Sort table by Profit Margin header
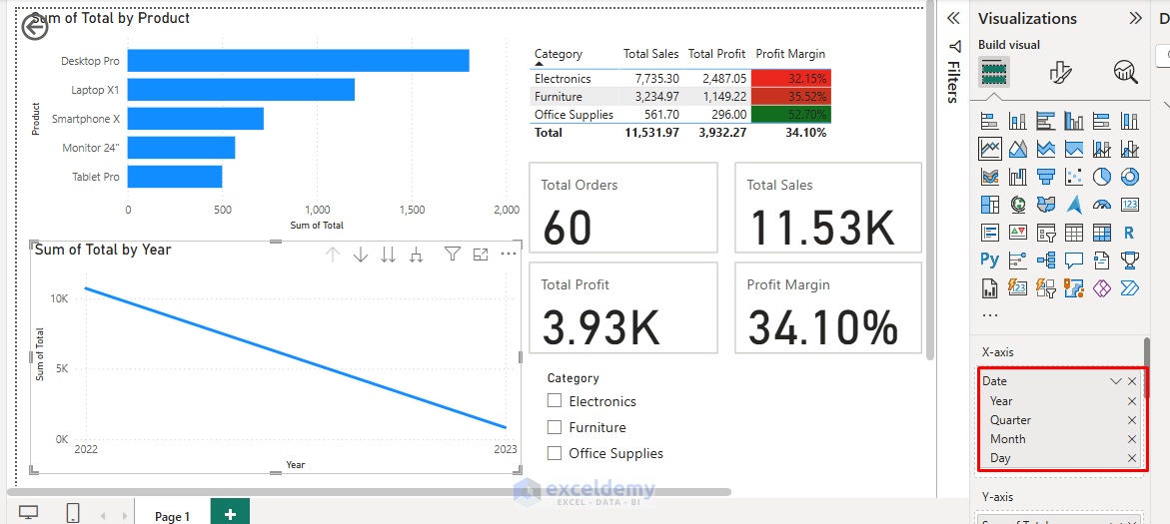1170x524 pixels. pyautogui.click(x=790, y=54)
